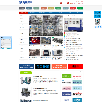The image size is (102, 102).
Task: Click the red pill button in the top row
Action: tap(73, 8)
